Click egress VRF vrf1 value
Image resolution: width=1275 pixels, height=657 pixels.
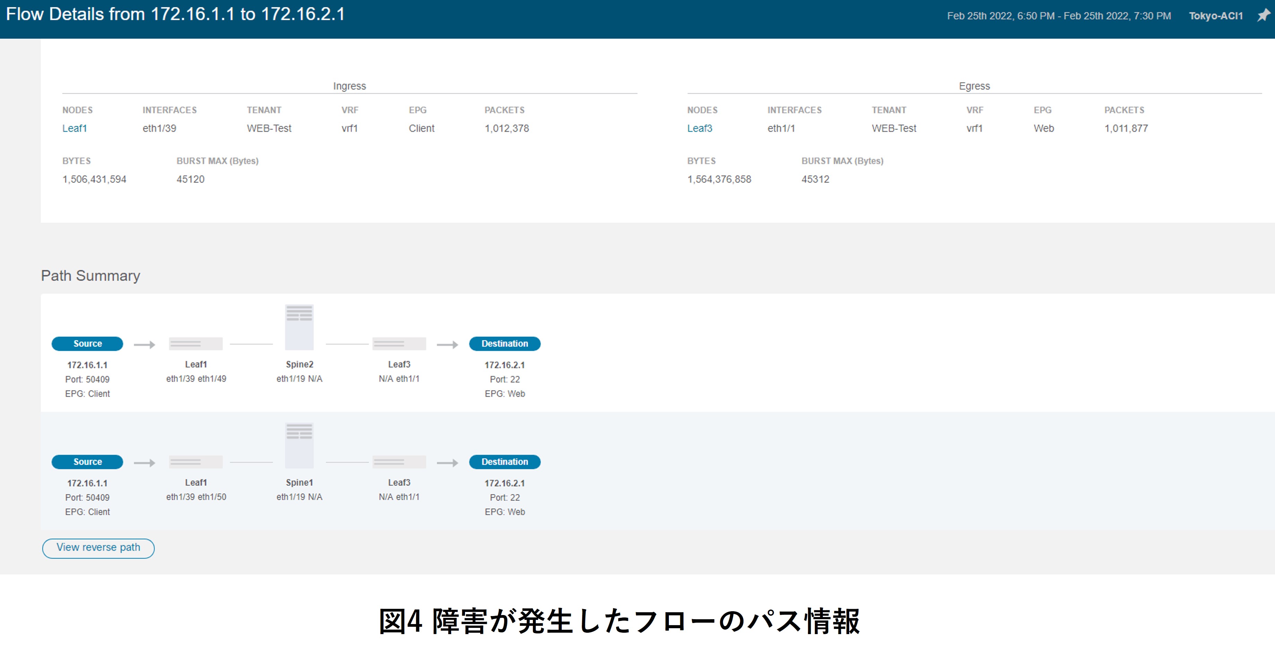pos(974,128)
